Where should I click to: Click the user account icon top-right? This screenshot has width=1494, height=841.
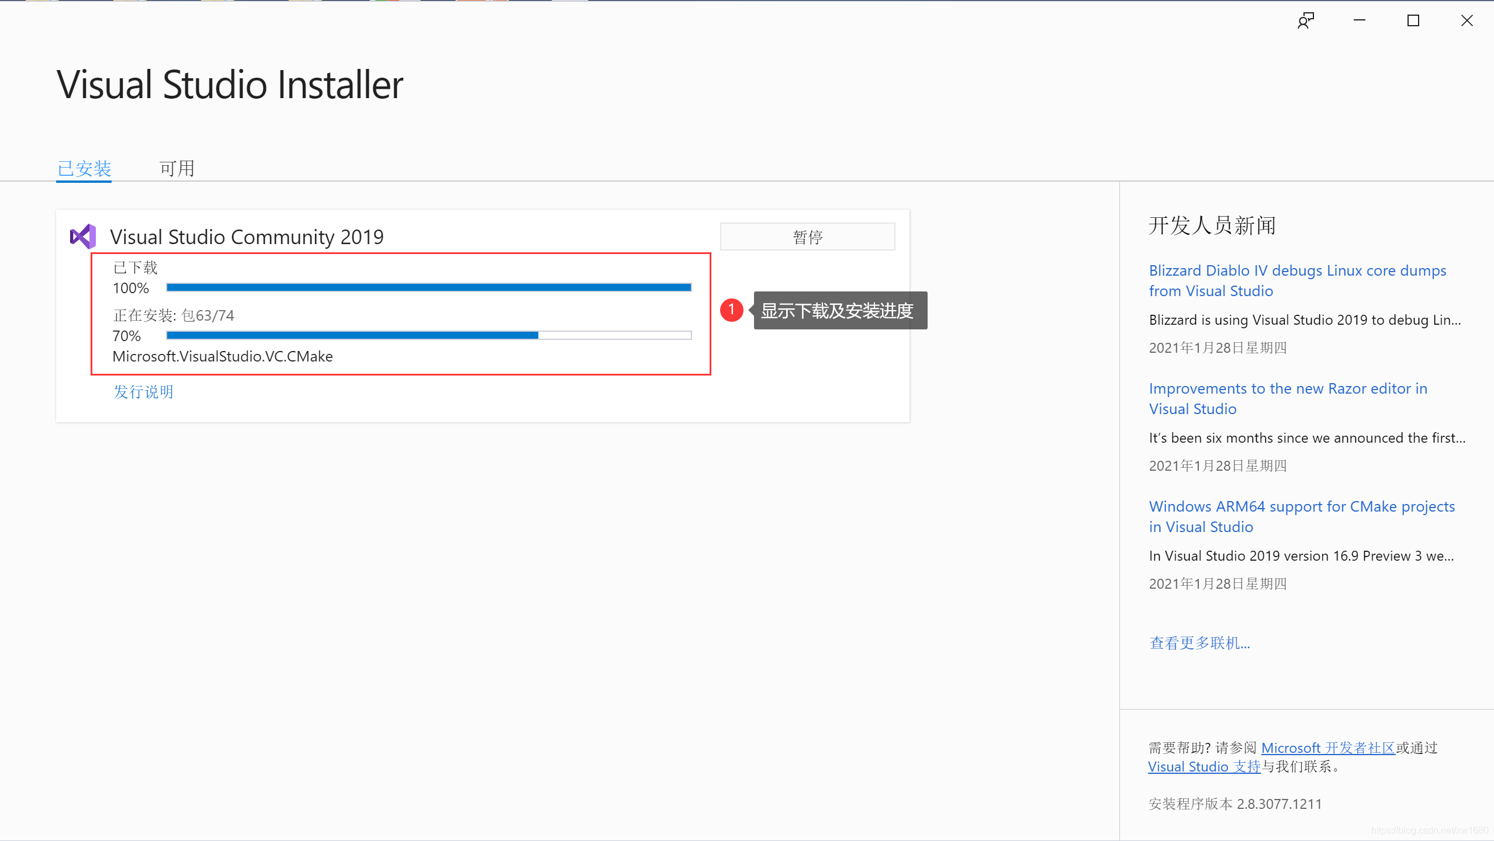[1307, 19]
